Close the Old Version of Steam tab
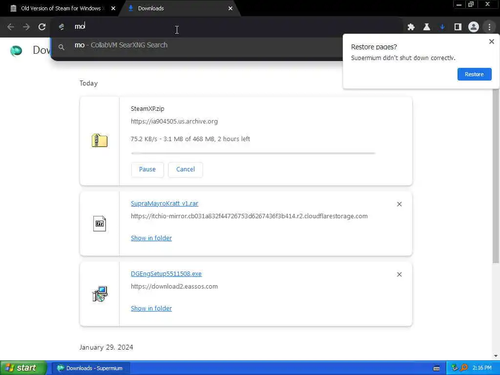The image size is (500, 375). coord(113,9)
